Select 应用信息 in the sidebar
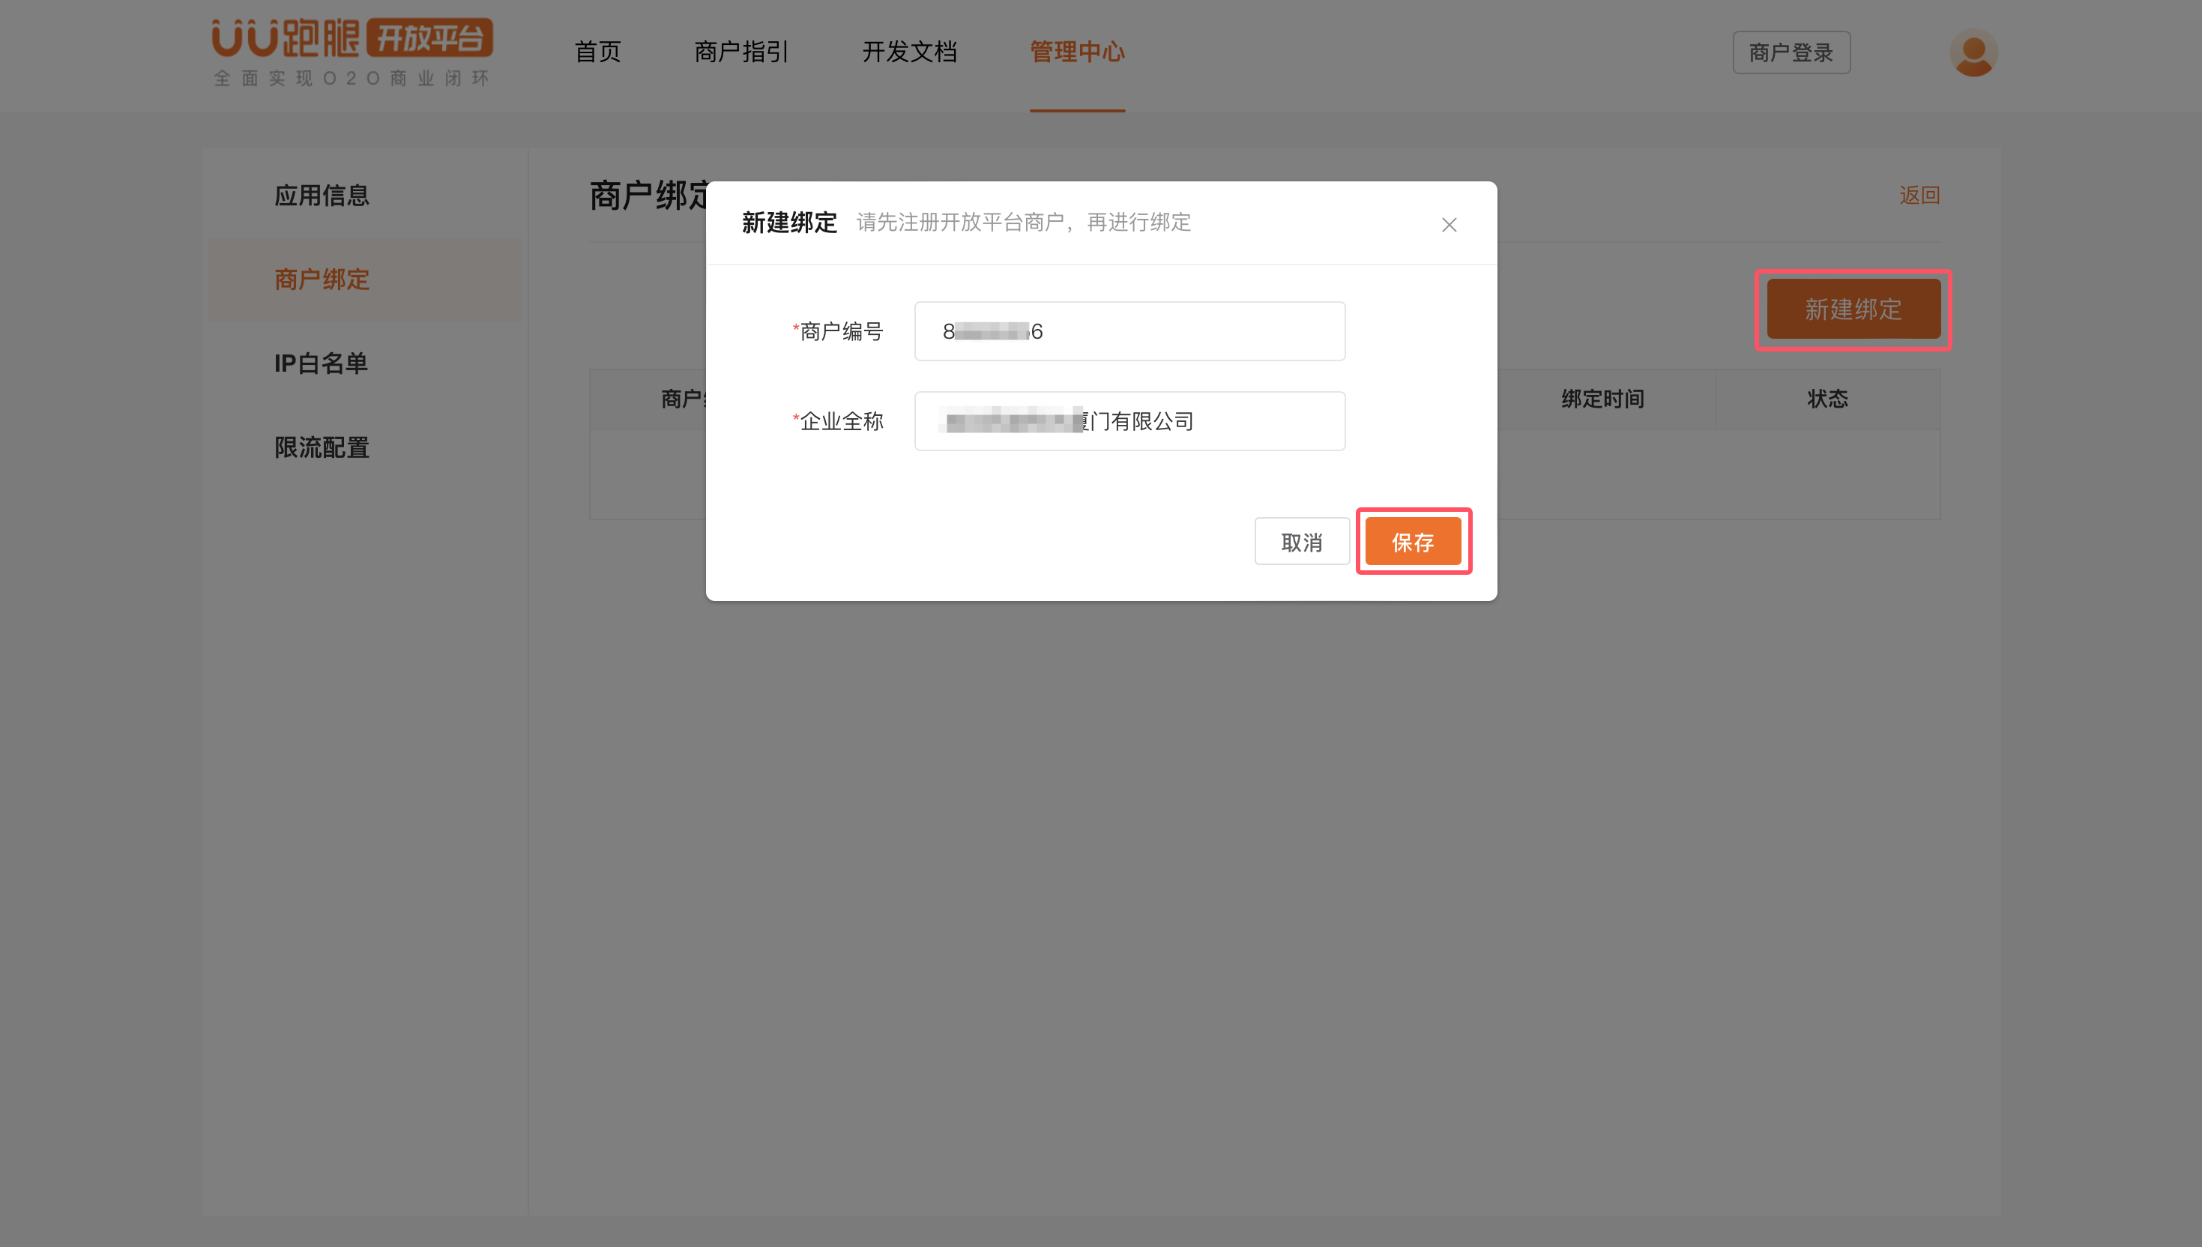 click(x=322, y=196)
